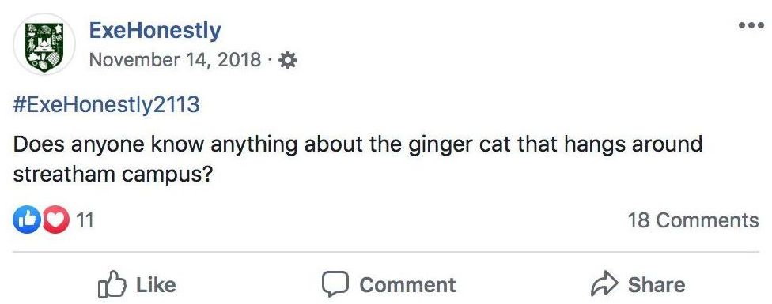Click the Comment text label
Image resolution: width=772 pixels, height=304 pixels.
coord(407,285)
